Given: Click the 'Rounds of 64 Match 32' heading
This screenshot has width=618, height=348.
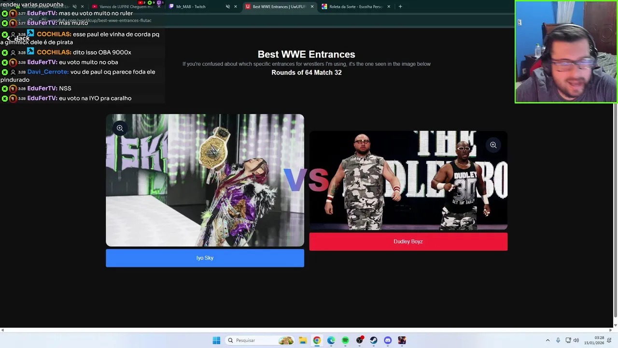Looking at the screenshot, I should click(x=307, y=72).
